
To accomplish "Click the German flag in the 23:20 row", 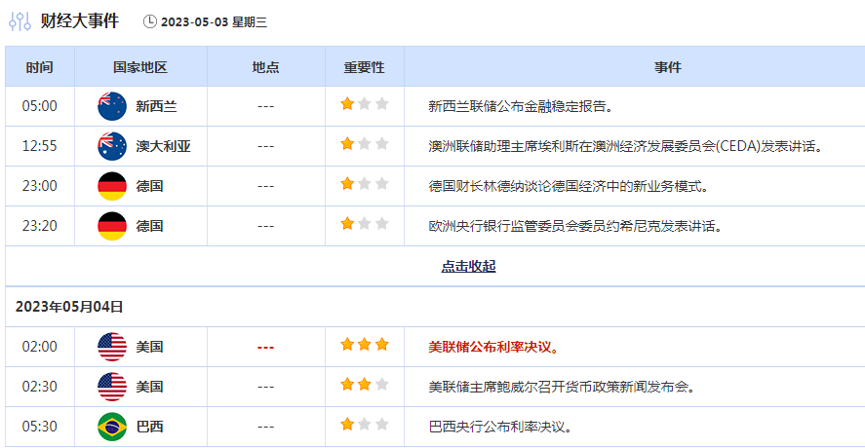I will point(112,226).
